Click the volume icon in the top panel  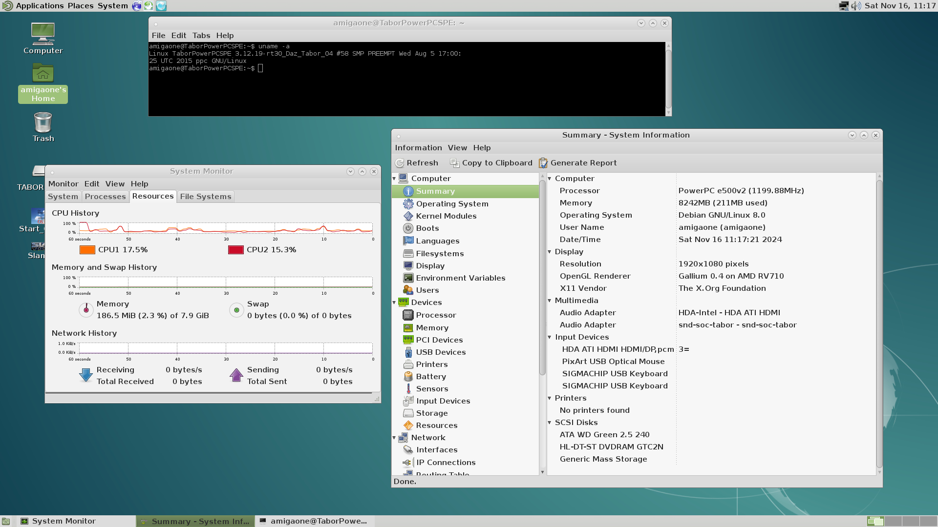(855, 6)
